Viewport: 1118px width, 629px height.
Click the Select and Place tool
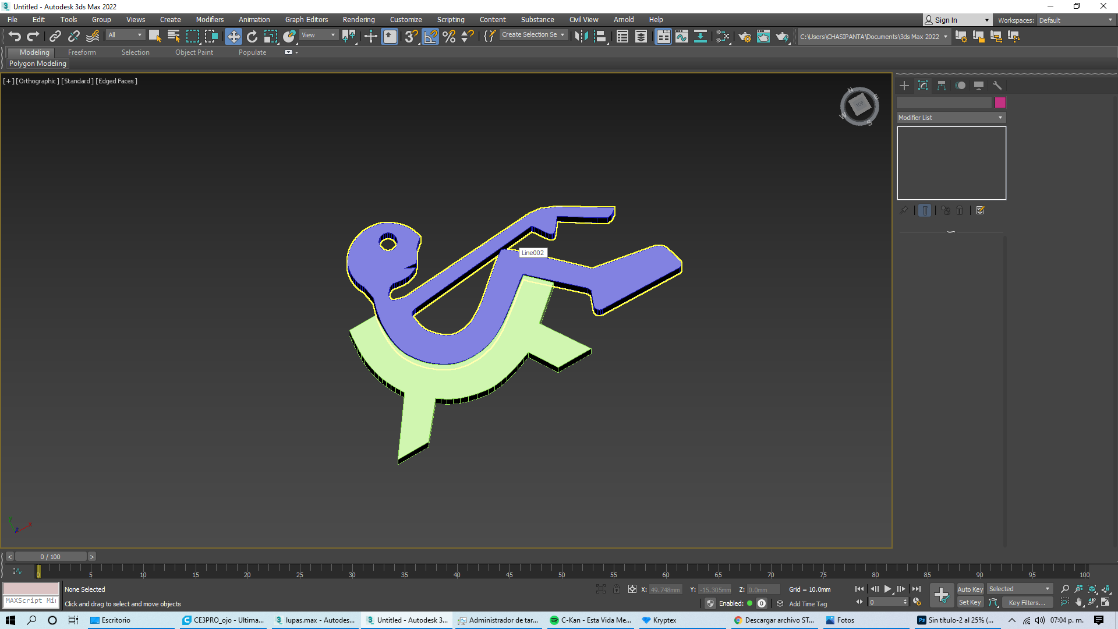pyautogui.click(x=289, y=37)
